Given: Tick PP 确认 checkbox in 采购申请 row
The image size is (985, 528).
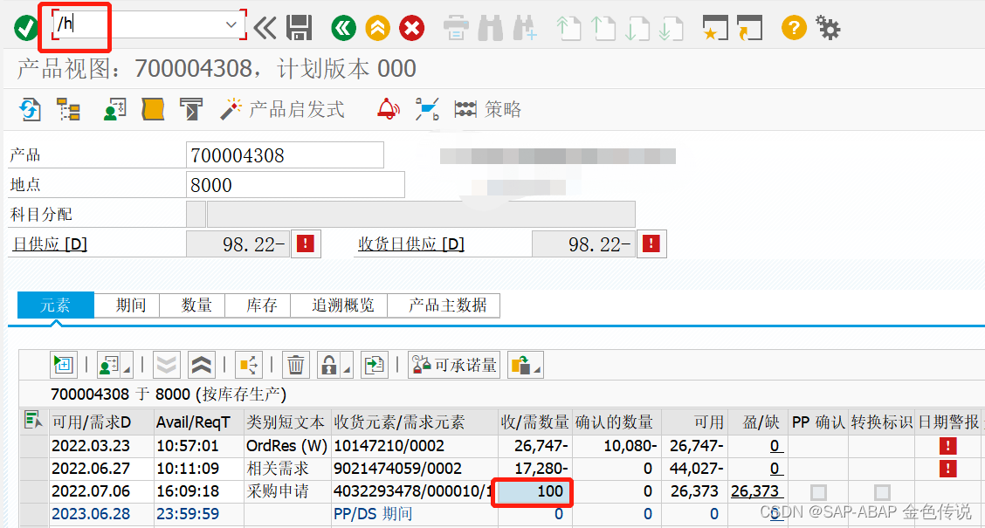Looking at the screenshot, I should click(818, 492).
